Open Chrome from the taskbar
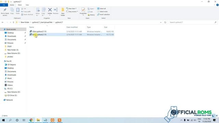The width and height of the screenshot is (219, 123). (31, 120)
